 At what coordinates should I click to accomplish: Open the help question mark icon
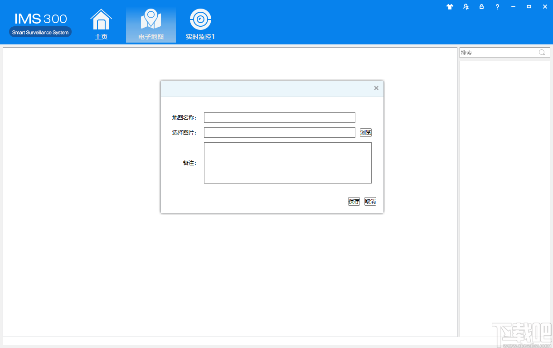point(497,7)
